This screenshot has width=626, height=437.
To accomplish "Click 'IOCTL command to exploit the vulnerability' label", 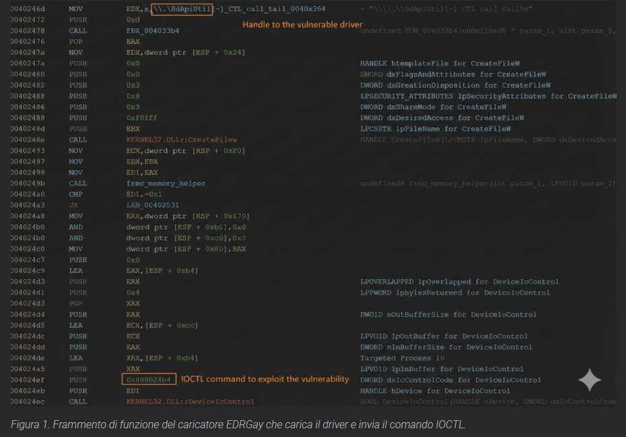I will pos(265,379).
